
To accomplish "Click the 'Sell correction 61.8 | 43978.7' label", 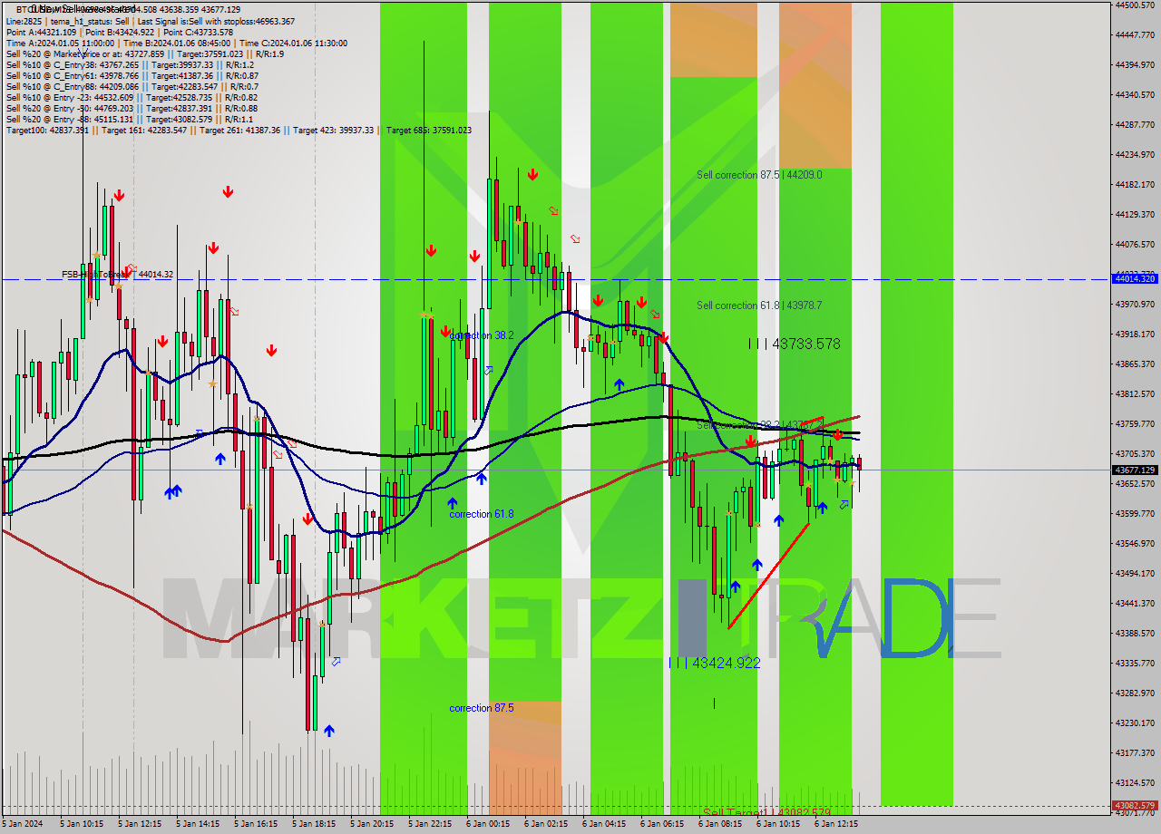I will tap(759, 305).
